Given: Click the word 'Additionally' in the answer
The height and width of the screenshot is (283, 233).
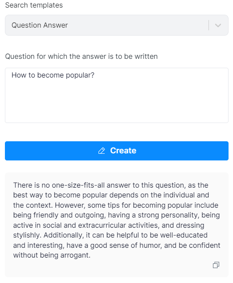Looking at the screenshot, I should pos(64,235).
